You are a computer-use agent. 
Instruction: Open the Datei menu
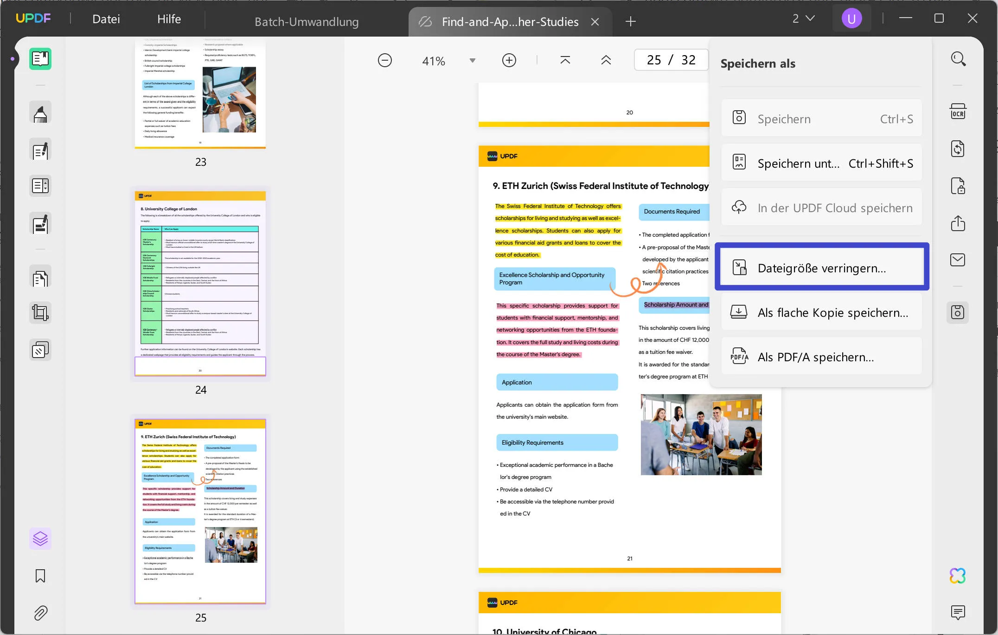point(106,19)
